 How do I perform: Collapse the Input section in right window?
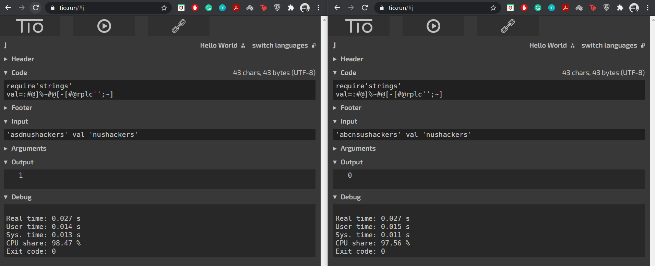pyautogui.click(x=345, y=121)
